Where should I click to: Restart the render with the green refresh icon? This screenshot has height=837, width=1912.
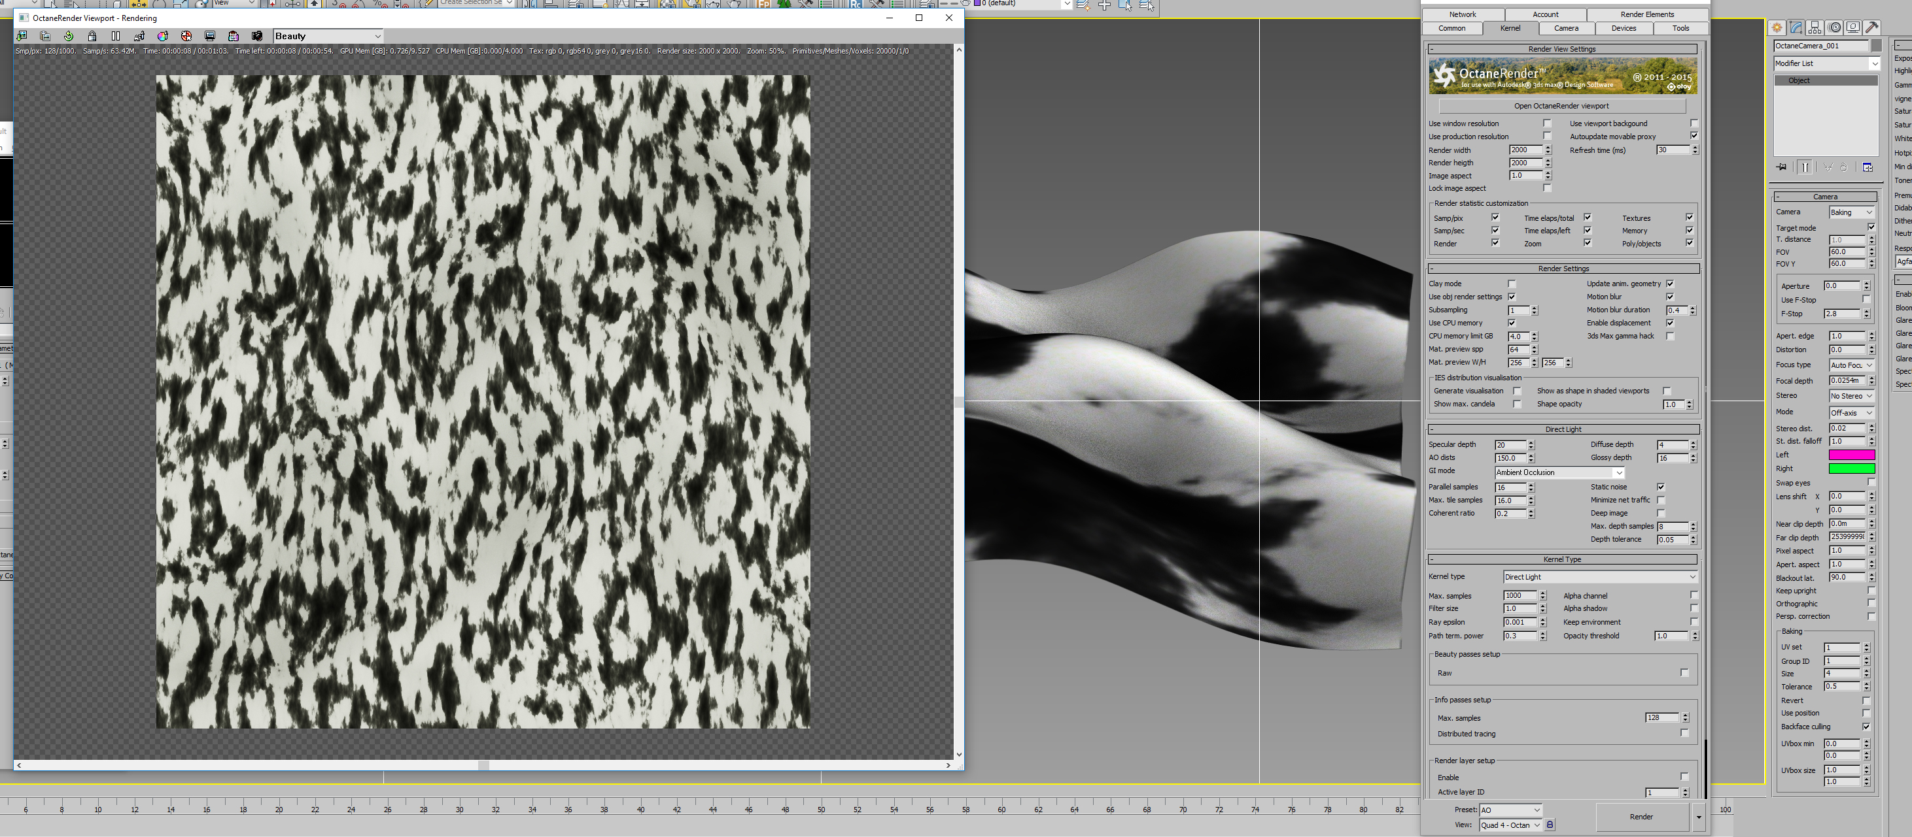(68, 35)
